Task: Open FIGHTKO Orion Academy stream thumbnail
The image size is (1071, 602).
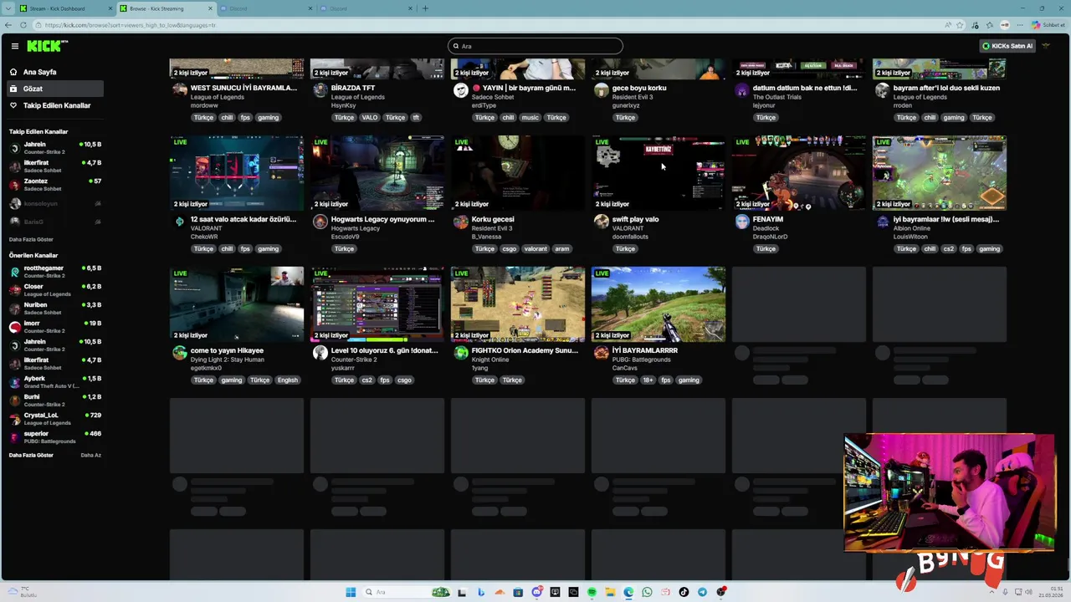Action: (x=518, y=304)
